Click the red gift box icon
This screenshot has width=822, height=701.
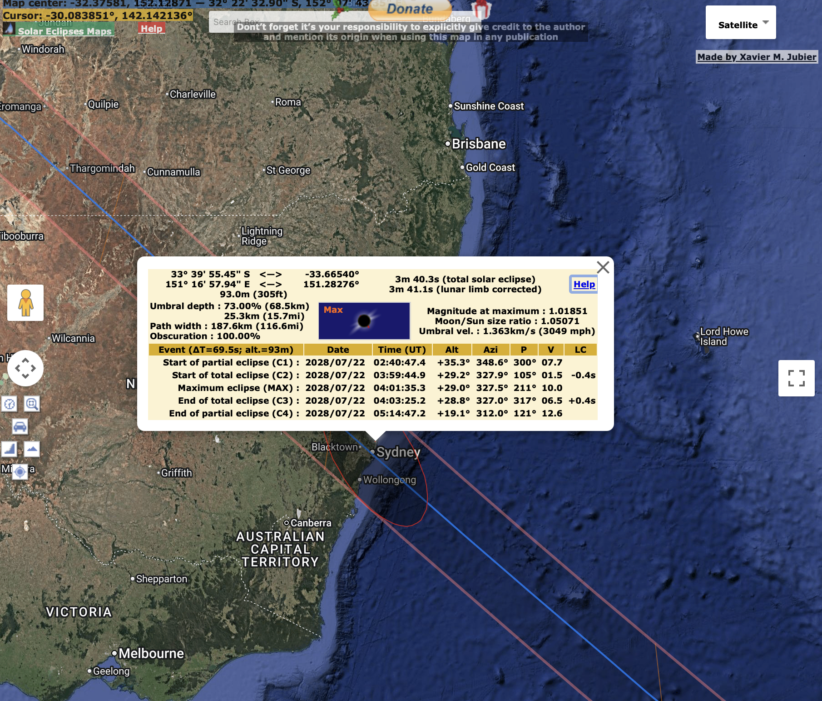pos(481,9)
